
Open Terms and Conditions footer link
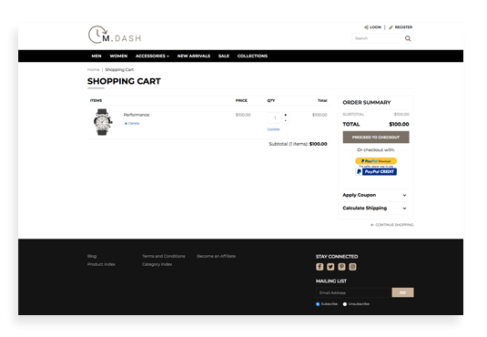coord(164,256)
